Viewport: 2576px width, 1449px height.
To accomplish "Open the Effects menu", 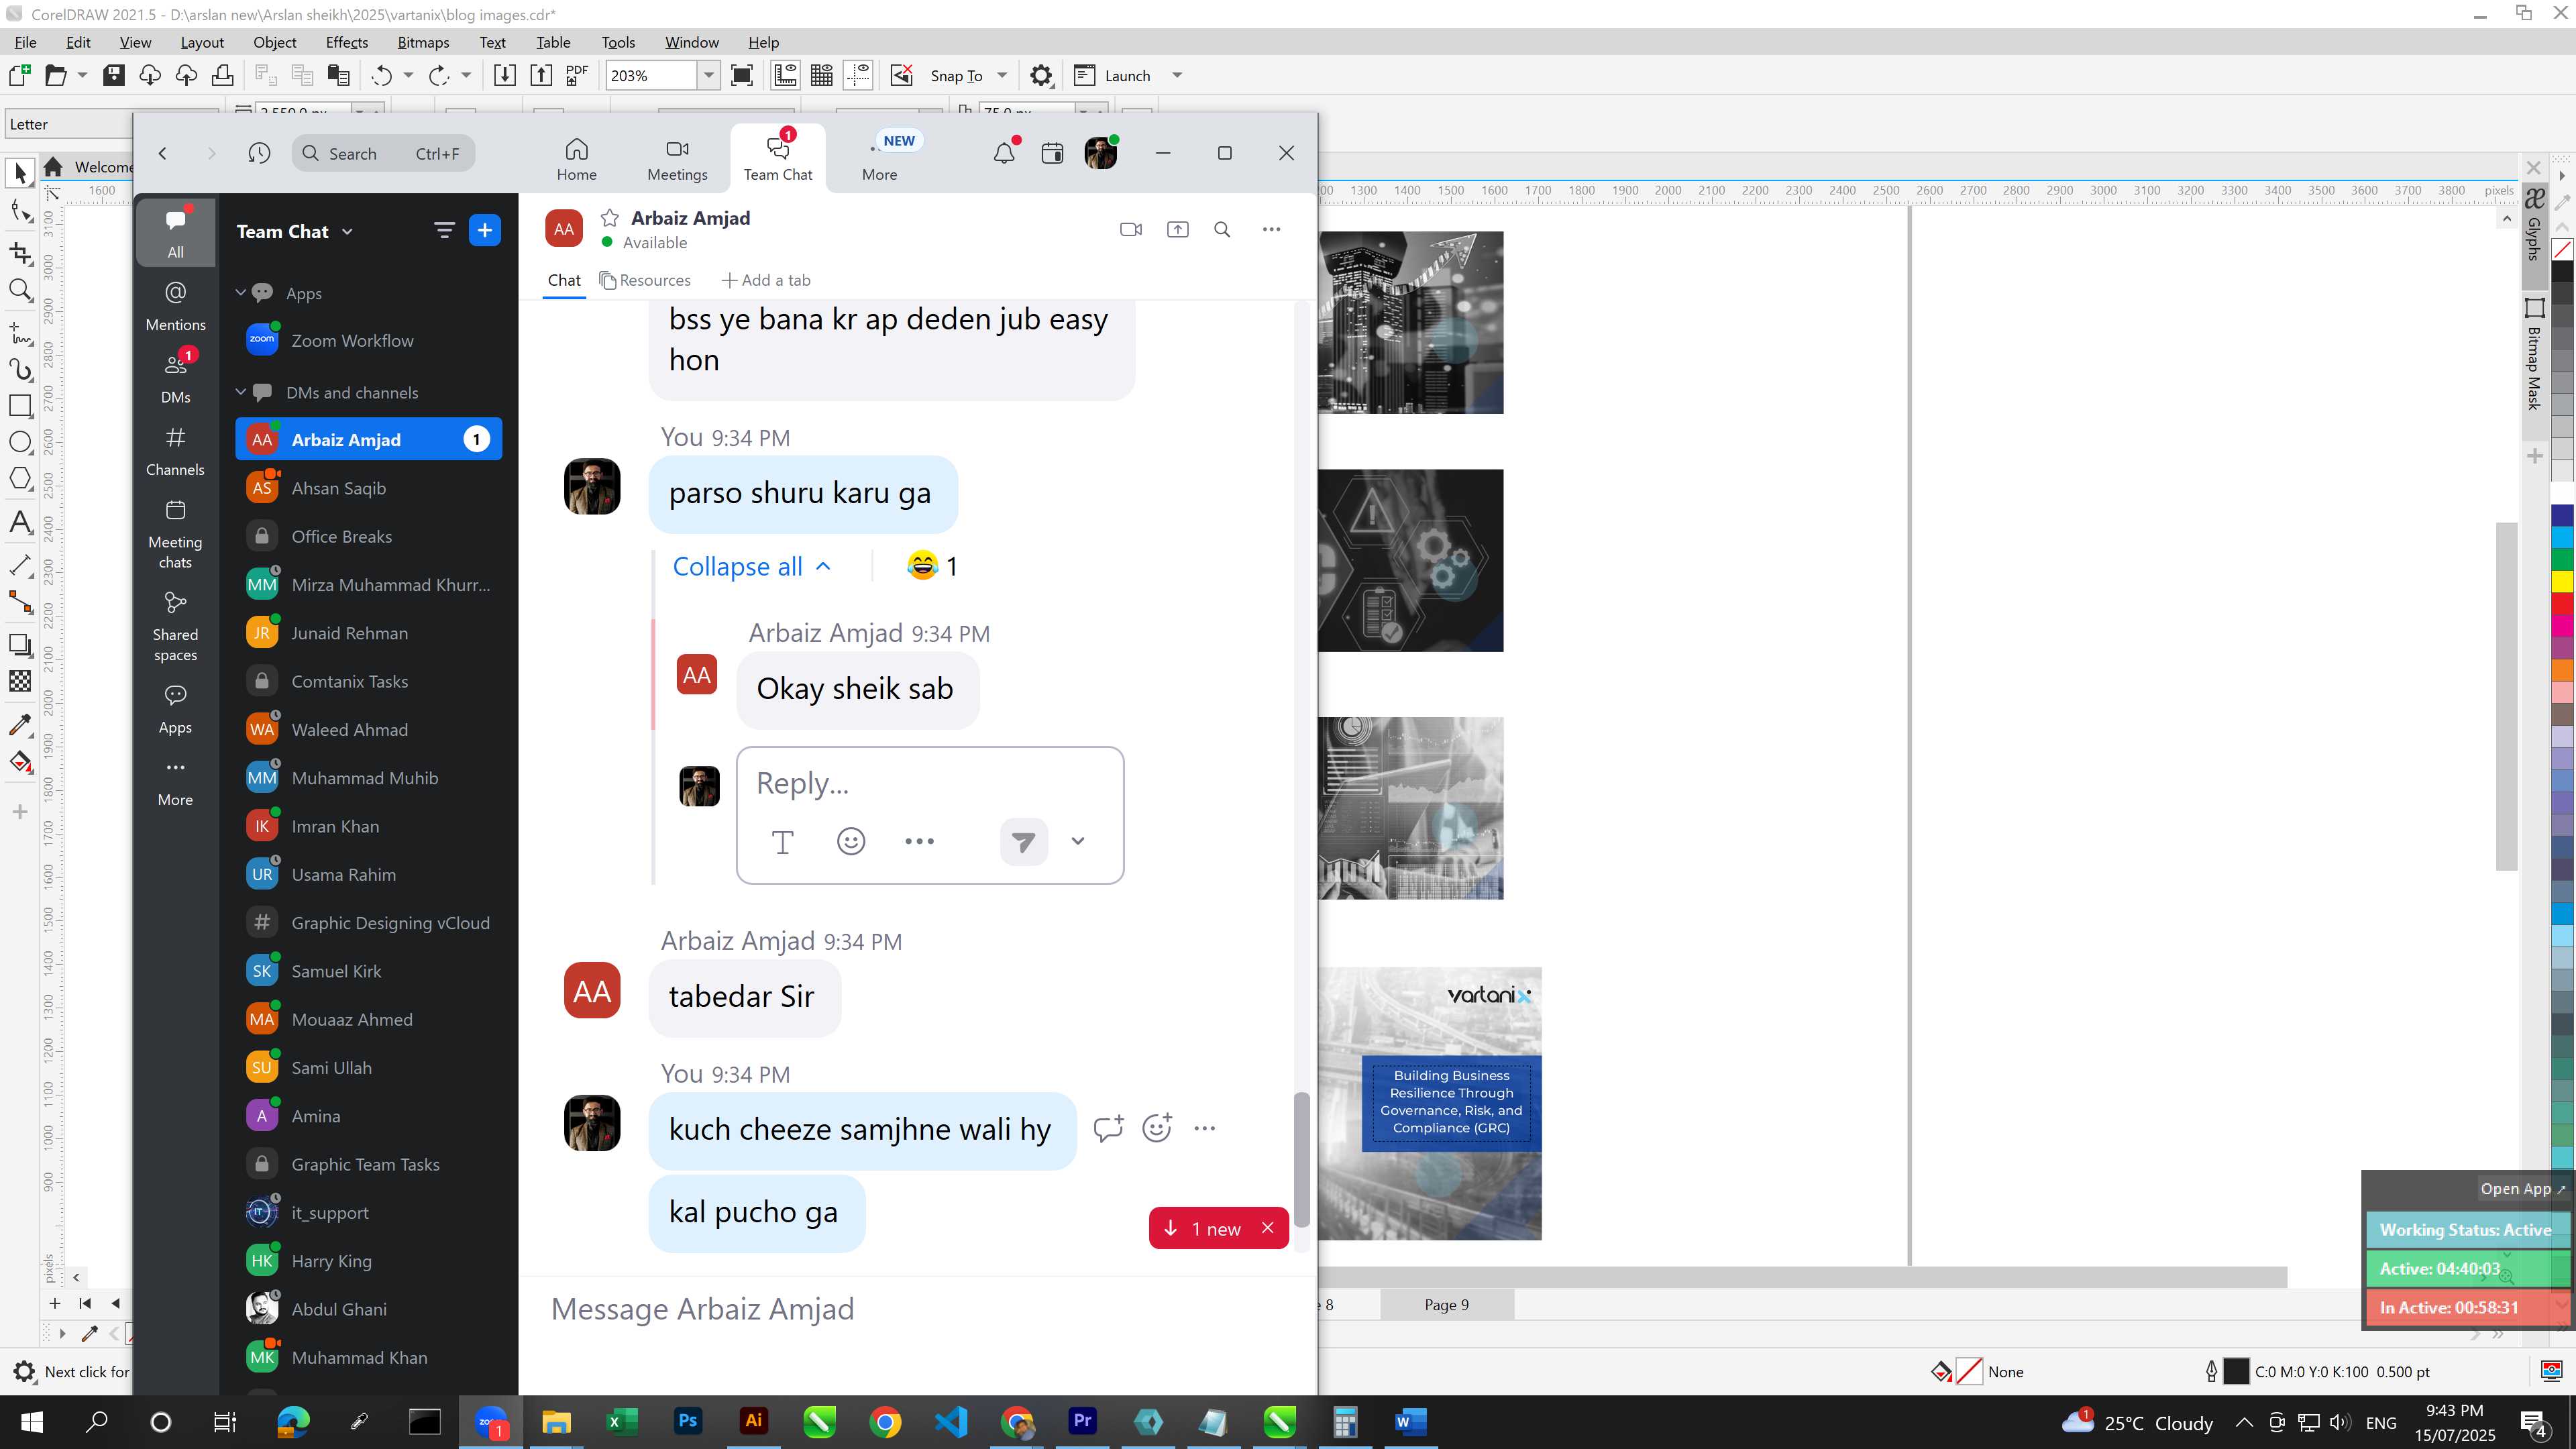I will point(346,42).
